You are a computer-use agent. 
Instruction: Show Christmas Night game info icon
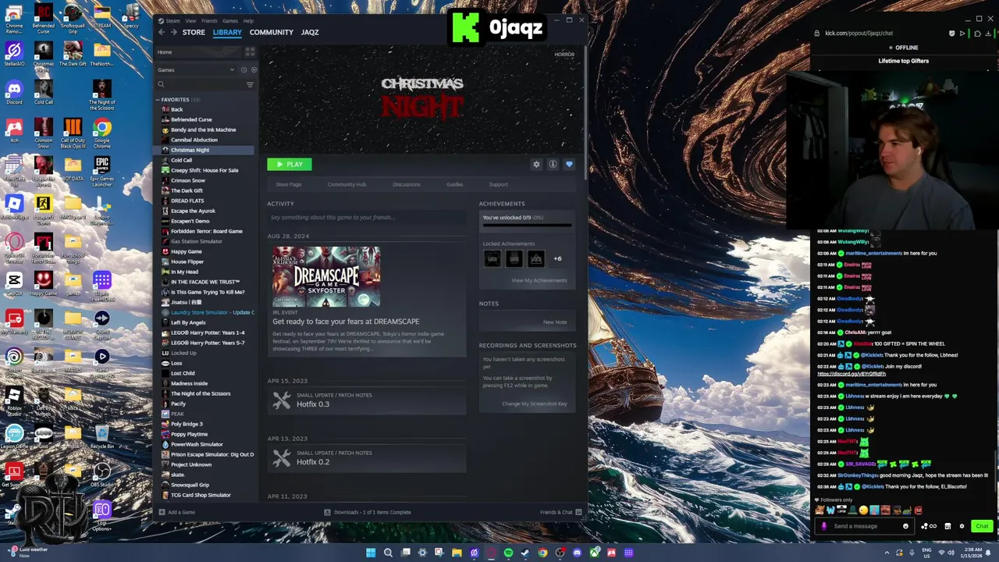tap(553, 165)
